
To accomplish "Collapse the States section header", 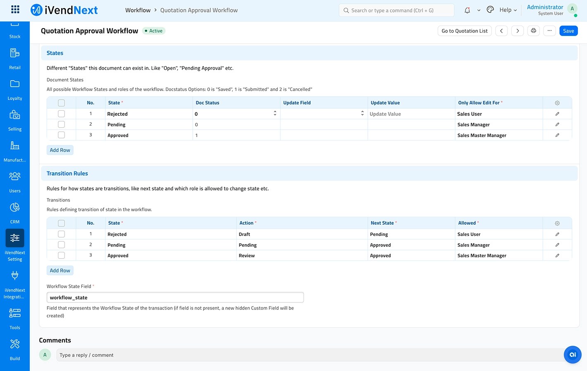I will click(309, 53).
